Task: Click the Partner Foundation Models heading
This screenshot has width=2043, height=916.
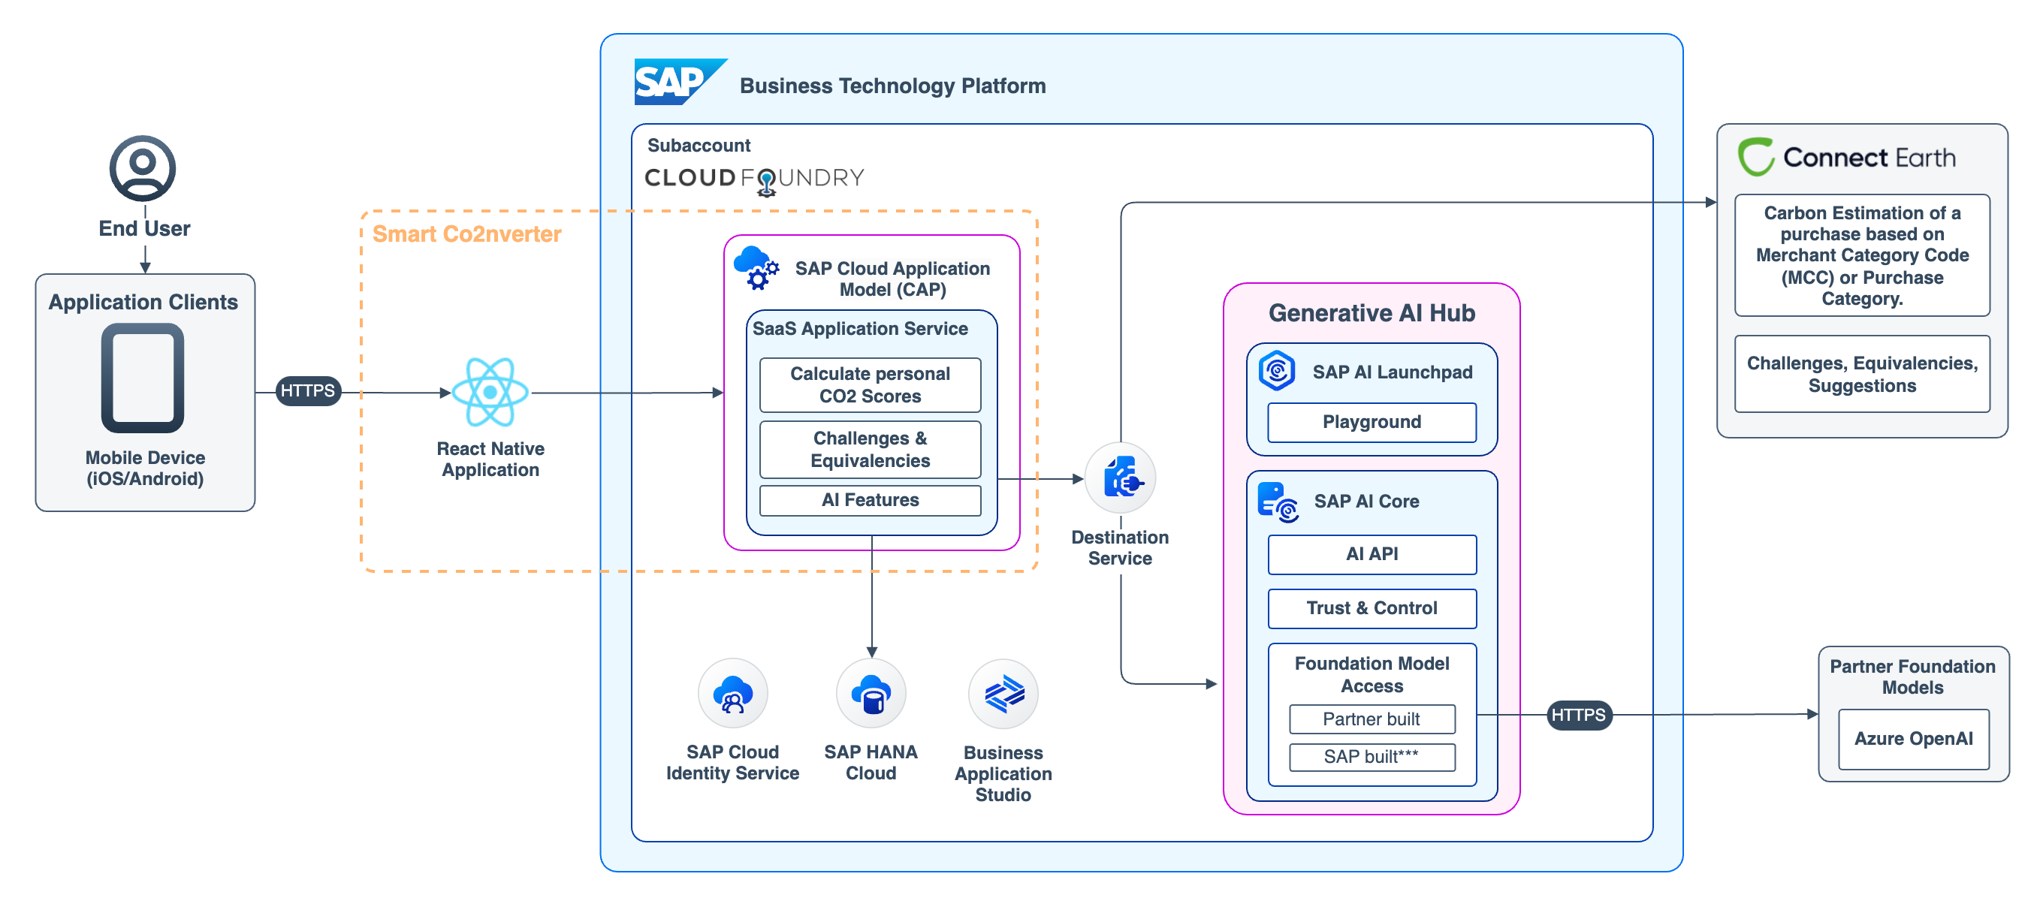Action: pyautogui.click(x=1912, y=676)
